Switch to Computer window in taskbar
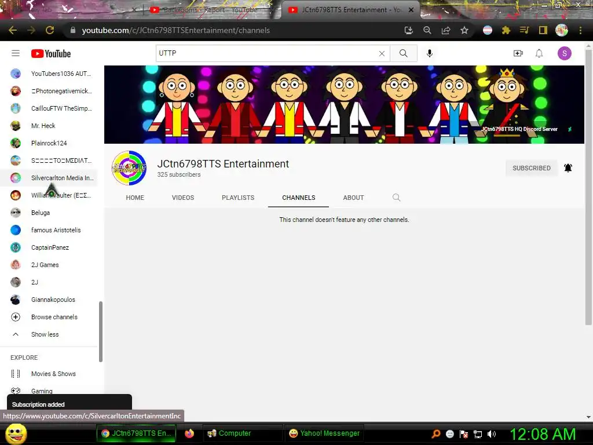 click(x=243, y=433)
